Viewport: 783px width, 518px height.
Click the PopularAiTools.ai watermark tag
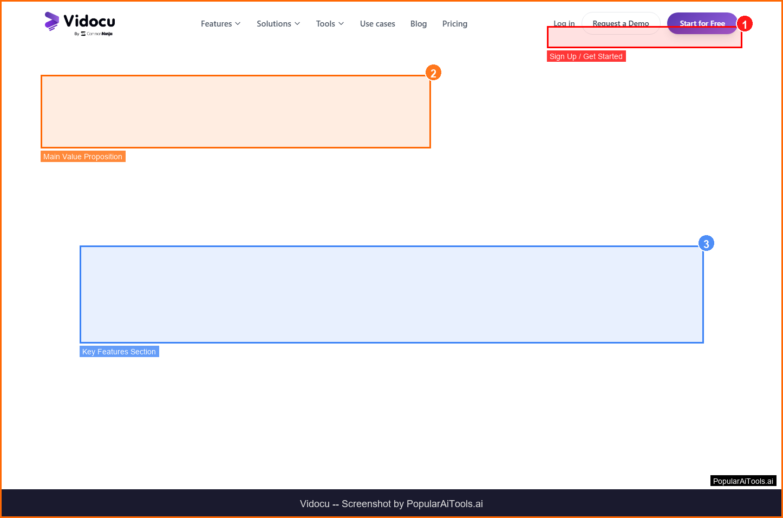pyautogui.click(x=743, y=481)
